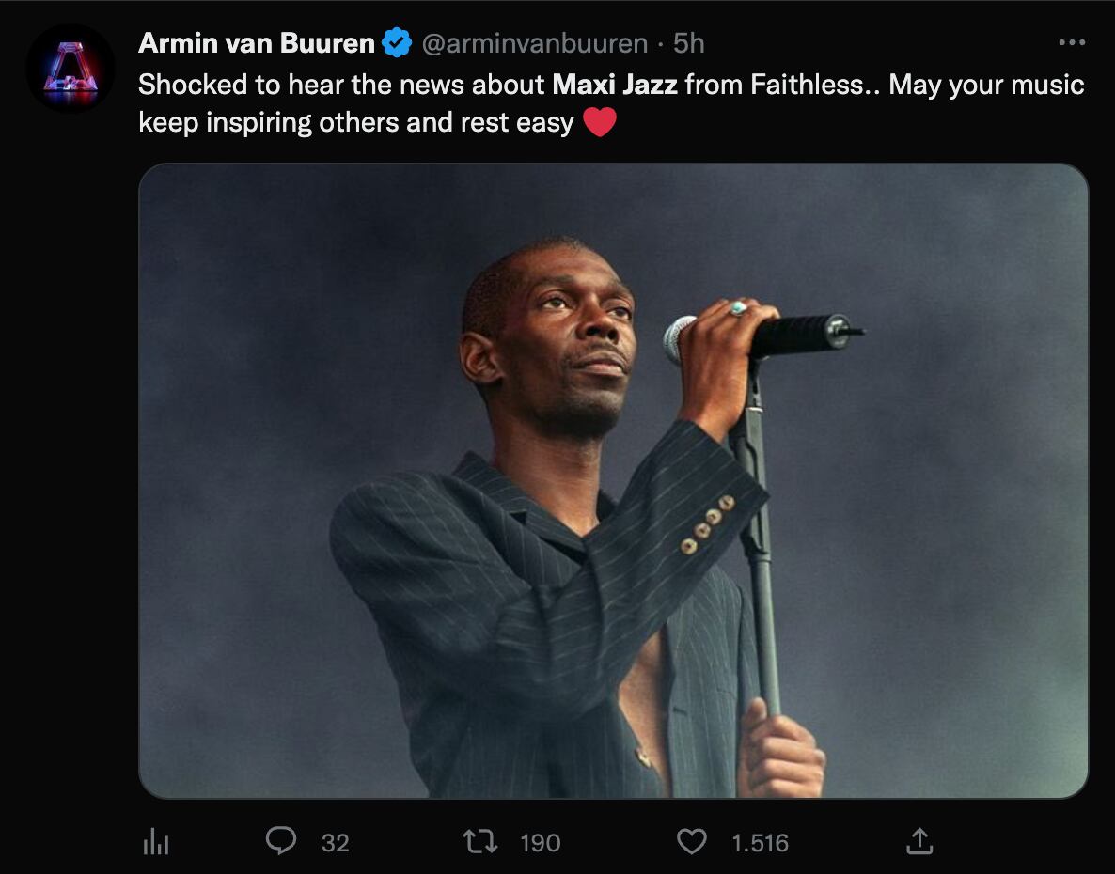The height and width of the screenshot is (874, 1115).
Task: Click the retweet count 190
Action: pos(540,843)
